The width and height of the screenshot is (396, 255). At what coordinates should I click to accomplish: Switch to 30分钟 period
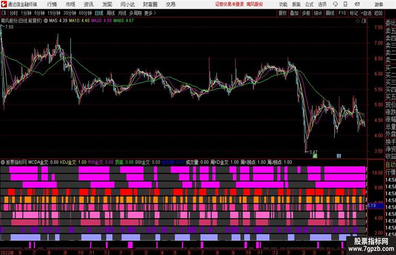(x=70, y=13)
